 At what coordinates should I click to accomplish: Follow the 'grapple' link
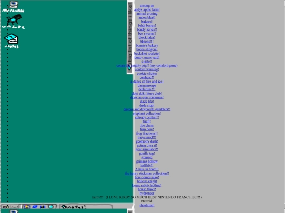point(147,157)
